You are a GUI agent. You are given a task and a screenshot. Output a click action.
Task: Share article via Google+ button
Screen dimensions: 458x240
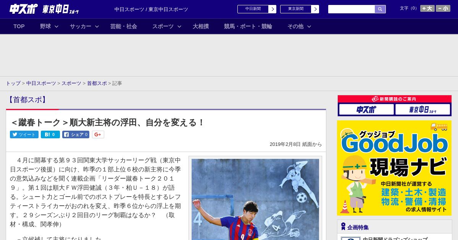tap(98, 134)
